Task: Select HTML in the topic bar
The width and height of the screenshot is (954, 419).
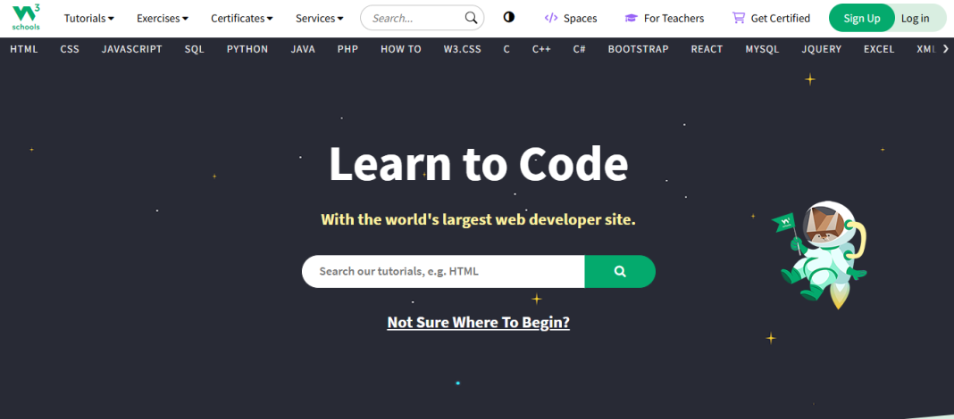Action: coord(24,49)
